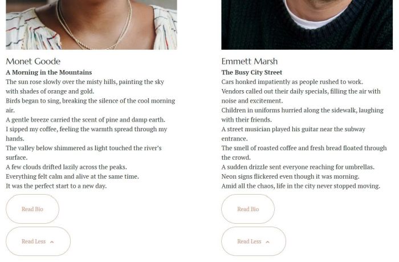Collapse Monet Goode's story with Read Less
The image size is (399, 262).
click(34, 241)
